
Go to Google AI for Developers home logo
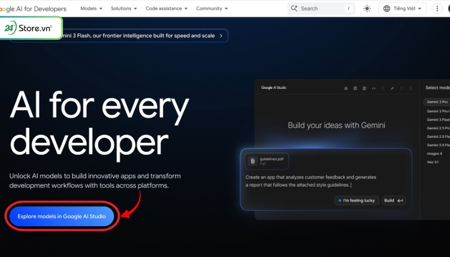[33, 8]
